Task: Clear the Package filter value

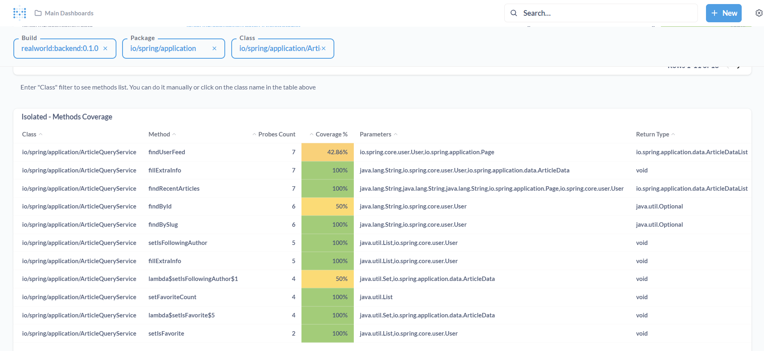Action: 214,49
